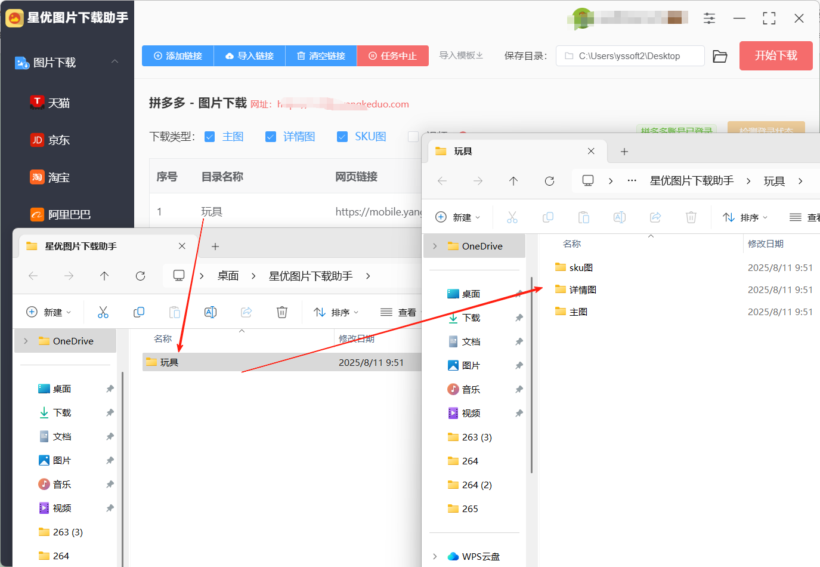Image resolution: width=820 pixels, height=567 pixels.
Task: Open the sku图 folder
Action: [x=574, y=267]
